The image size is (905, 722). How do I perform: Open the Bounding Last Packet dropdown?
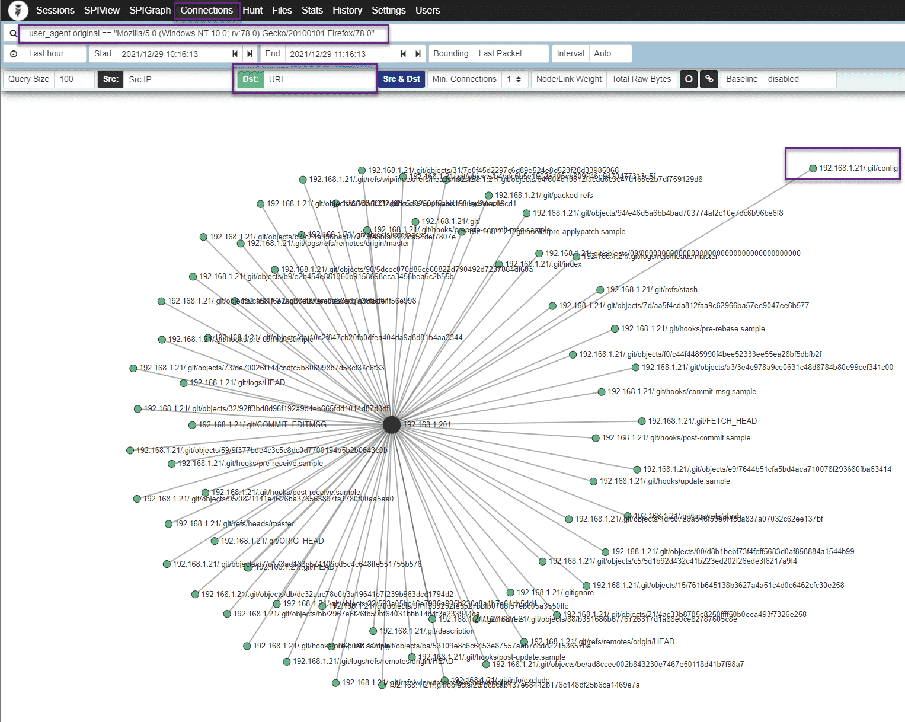(510, 53)
